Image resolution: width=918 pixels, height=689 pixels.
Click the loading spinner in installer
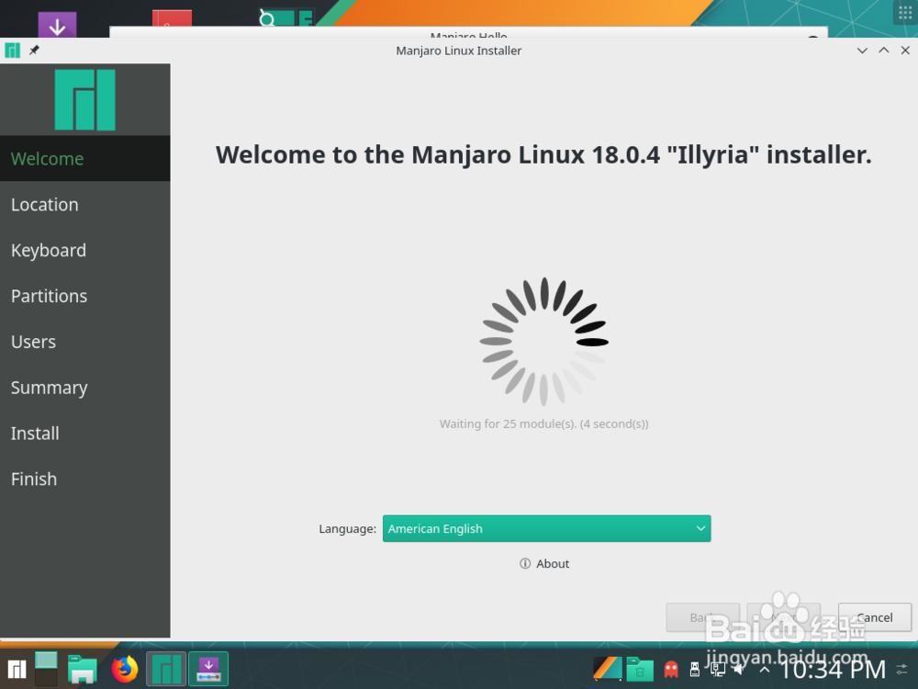point(543,342)
